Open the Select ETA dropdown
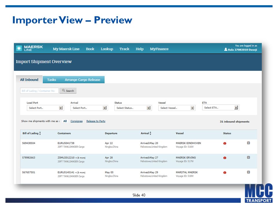Viewport: 278px width, 208px height. click(221, 107)
